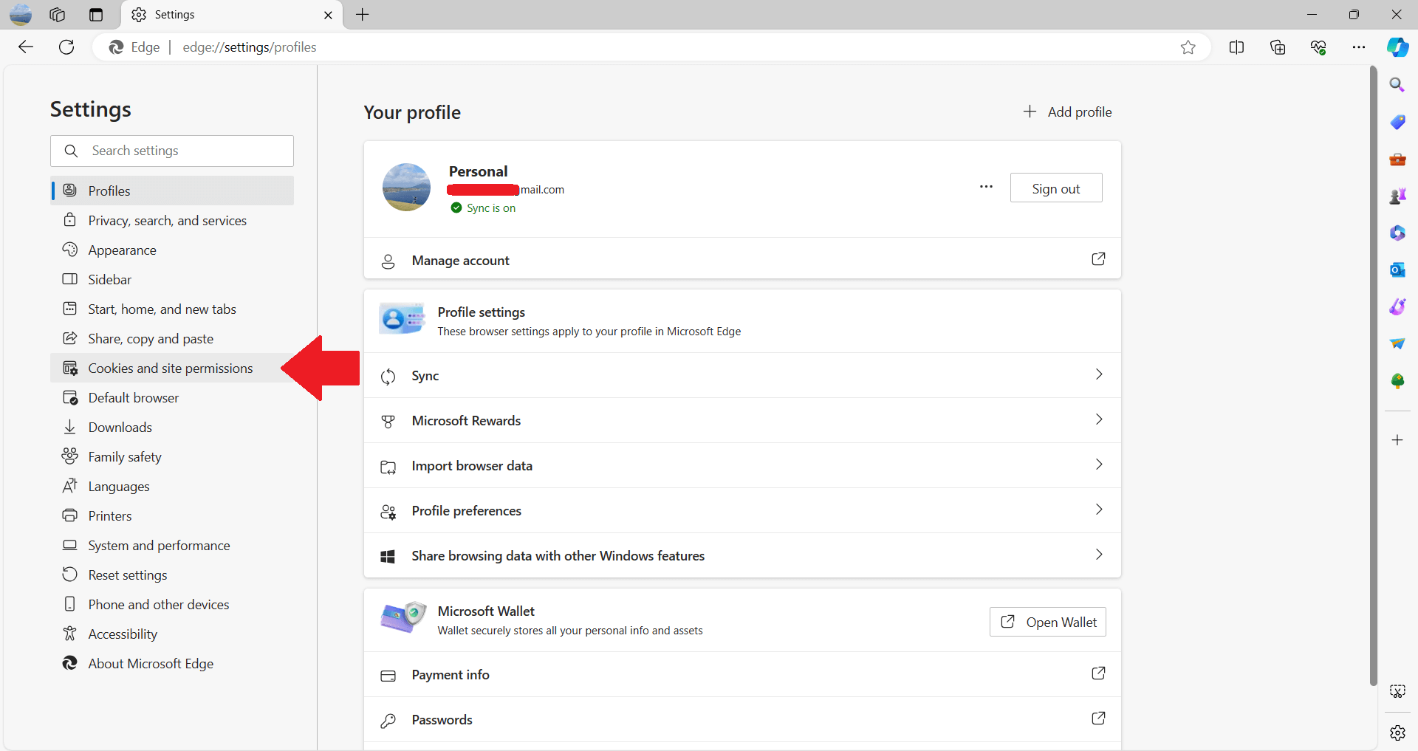The height and width of the screenshot is (751, 1418).
Task: Expand Sync settings row
Action: point(742,375)
